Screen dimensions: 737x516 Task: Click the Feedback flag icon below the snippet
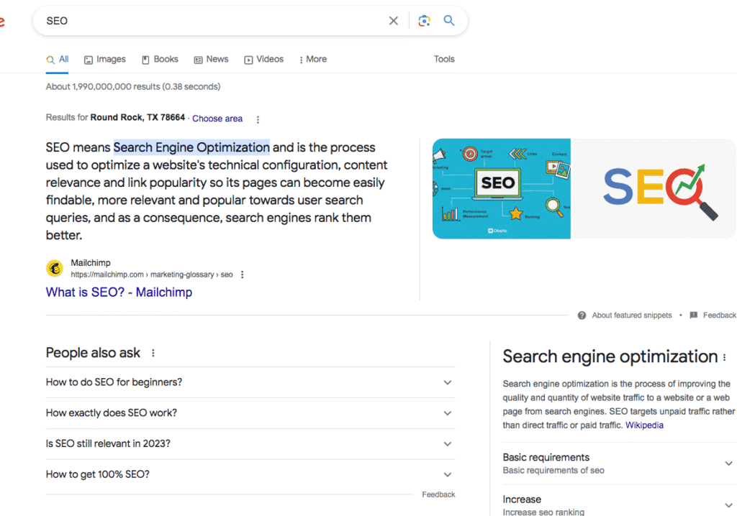click(x=692, y=315)
